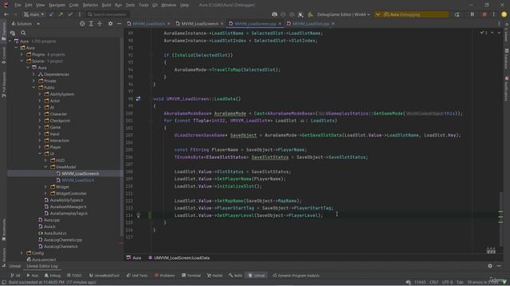This screenshot has width=510, height=286.
Task: Open the Build menu
Action: (106, 5)
